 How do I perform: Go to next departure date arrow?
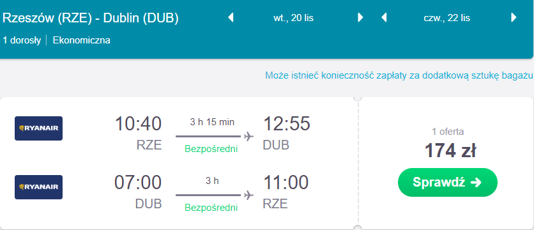pos(360,17)
